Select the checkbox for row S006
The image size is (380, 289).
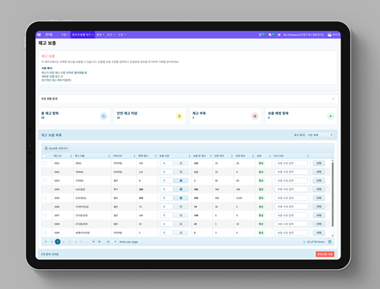pyautogui.click(x=45, y=206)
